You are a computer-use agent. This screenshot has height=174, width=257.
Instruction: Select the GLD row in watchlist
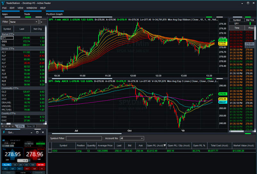23,92
